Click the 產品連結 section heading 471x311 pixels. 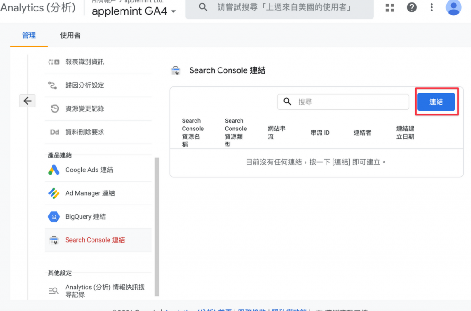point(60,155)
